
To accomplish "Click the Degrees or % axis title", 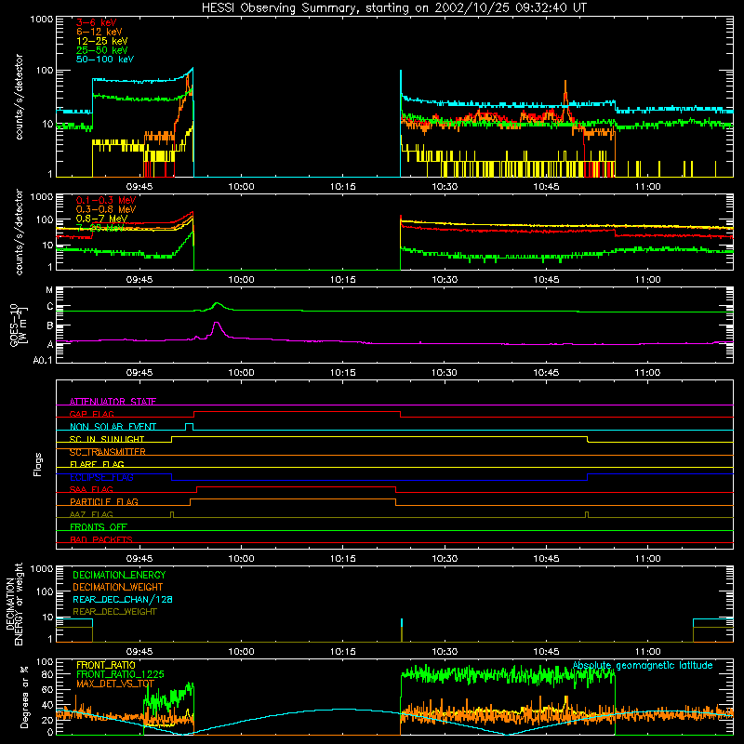I will pyautogui.click(x=24, y=697).
